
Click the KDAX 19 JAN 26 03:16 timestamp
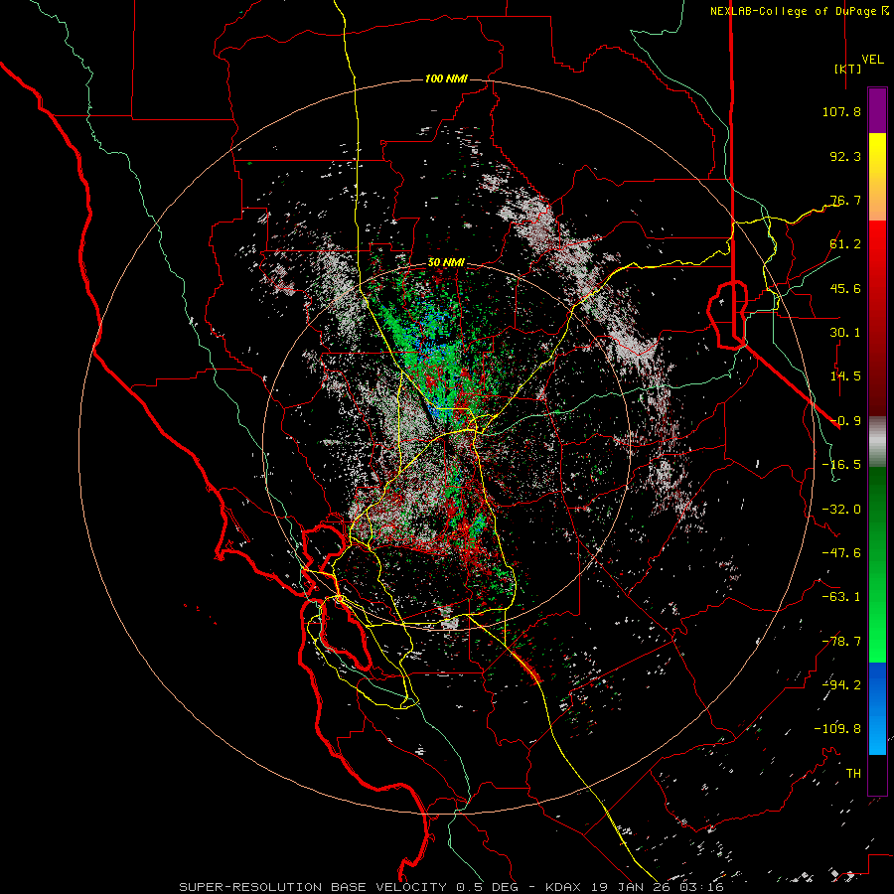pyautogui.click(x=635, y=887)
